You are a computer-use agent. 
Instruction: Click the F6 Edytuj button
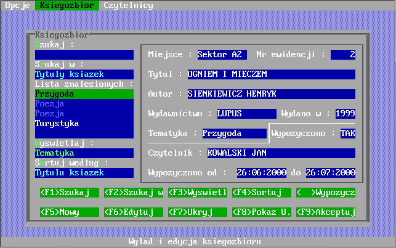pyautogui.click(x=134, y=212)
